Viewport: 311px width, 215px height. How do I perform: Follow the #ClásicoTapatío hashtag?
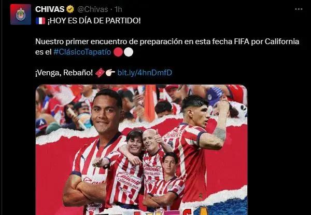pos(82,52)
